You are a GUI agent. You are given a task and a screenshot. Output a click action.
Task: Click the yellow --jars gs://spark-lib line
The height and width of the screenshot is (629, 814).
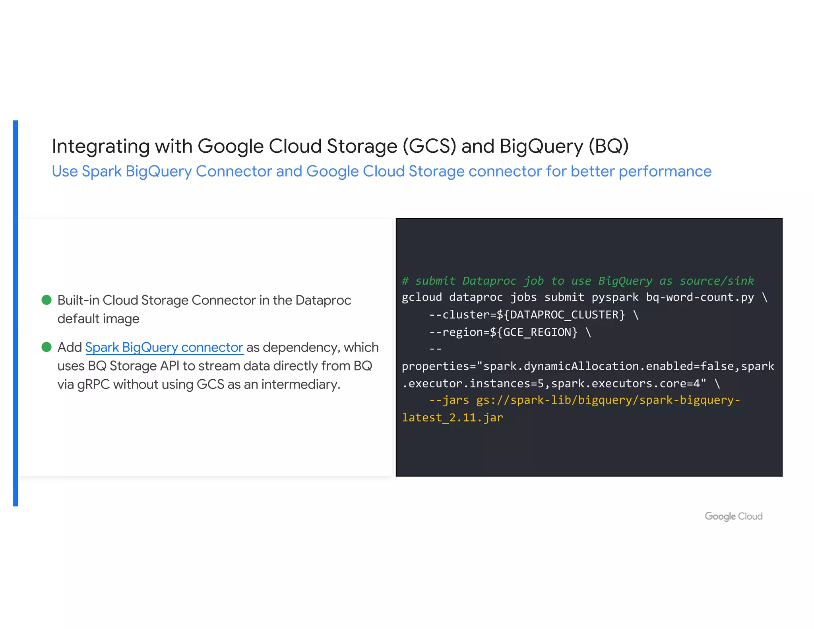tap(584, 400)
